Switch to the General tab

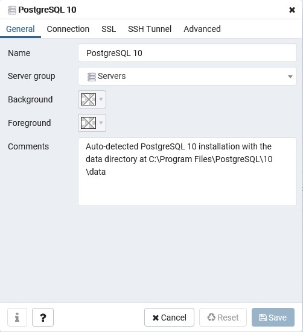coord(21,29)
